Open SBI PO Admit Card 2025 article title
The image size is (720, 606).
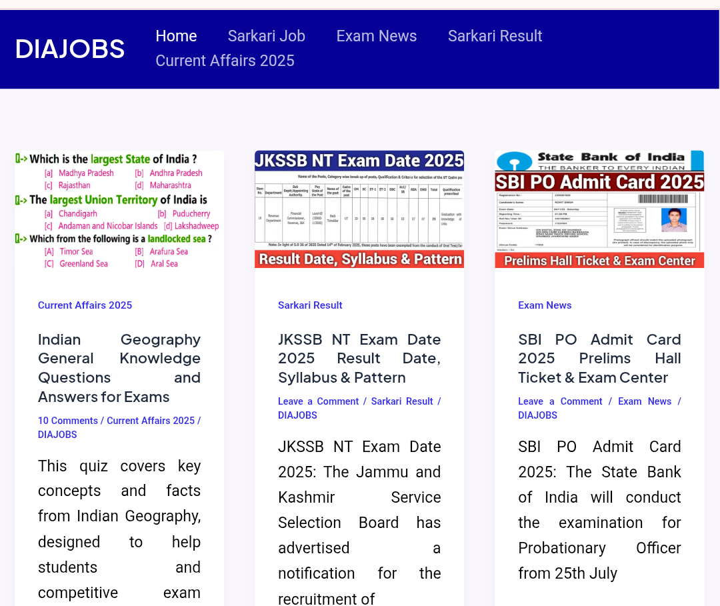(599, 359)
